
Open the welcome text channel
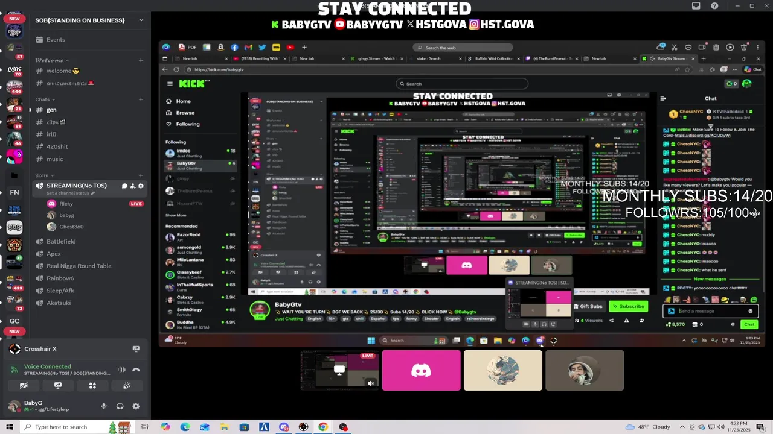click(x=90, y=71)
